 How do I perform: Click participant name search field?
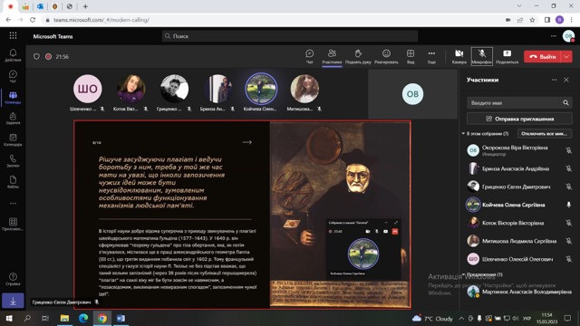tap(519, 102)
